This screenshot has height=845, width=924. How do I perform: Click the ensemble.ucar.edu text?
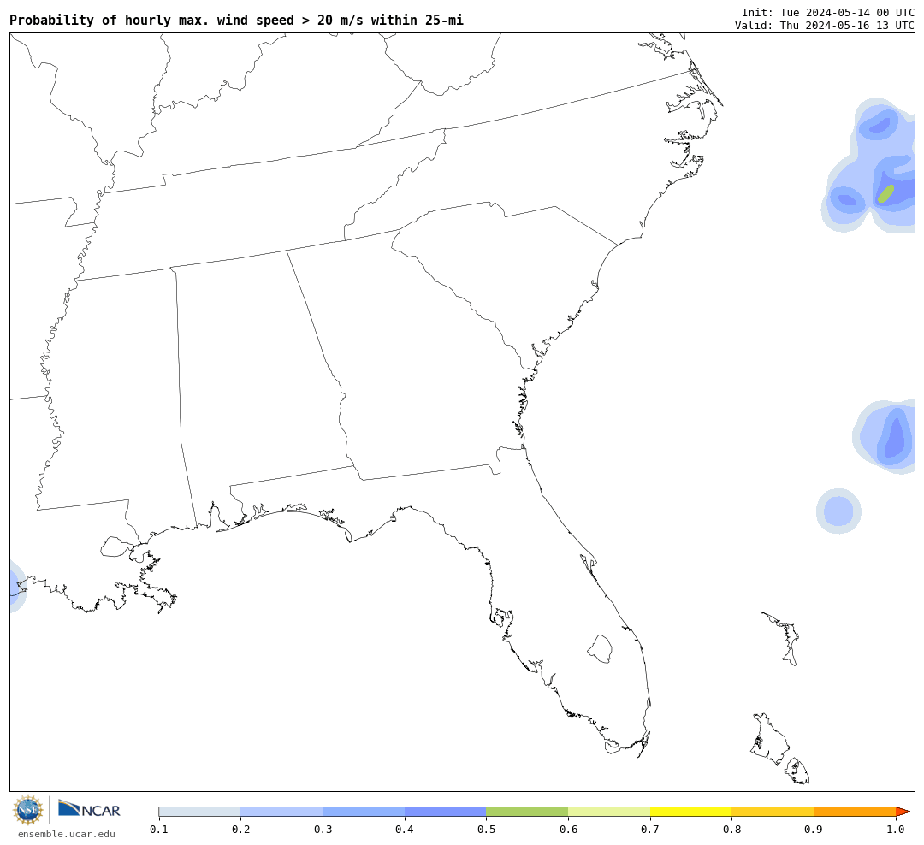coord(67,834)
